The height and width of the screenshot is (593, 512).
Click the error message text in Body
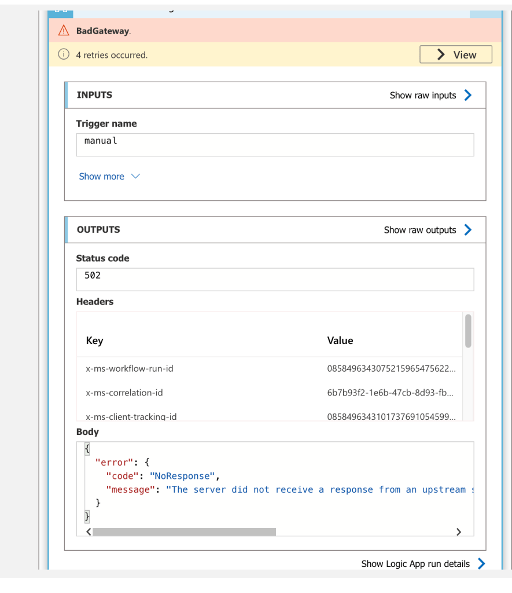[x=320, y=489]
